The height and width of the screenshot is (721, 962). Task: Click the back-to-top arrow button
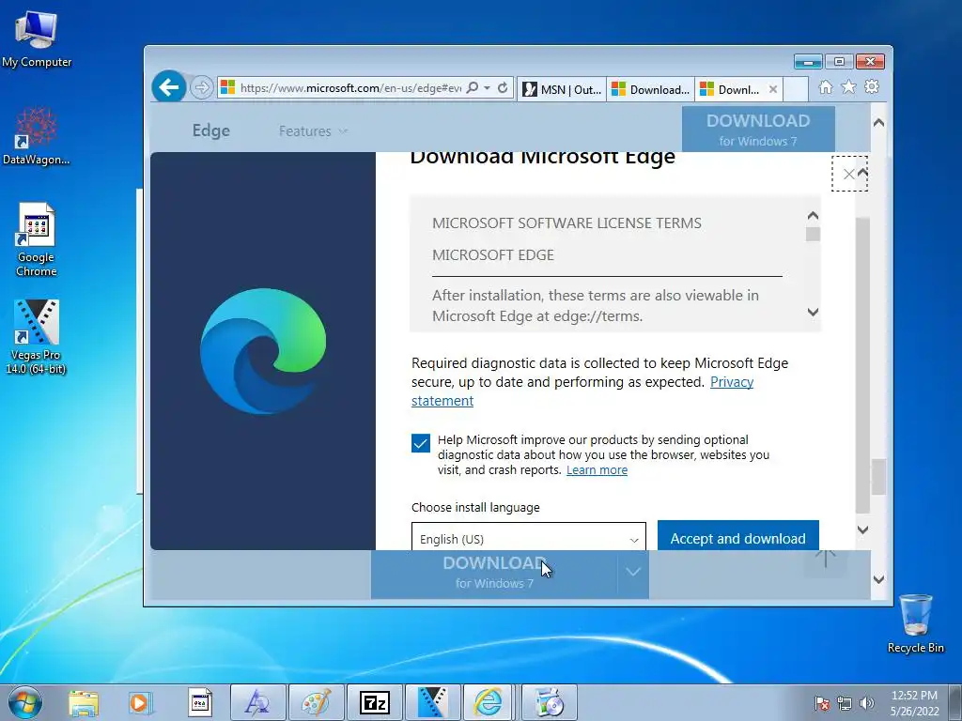826,558
